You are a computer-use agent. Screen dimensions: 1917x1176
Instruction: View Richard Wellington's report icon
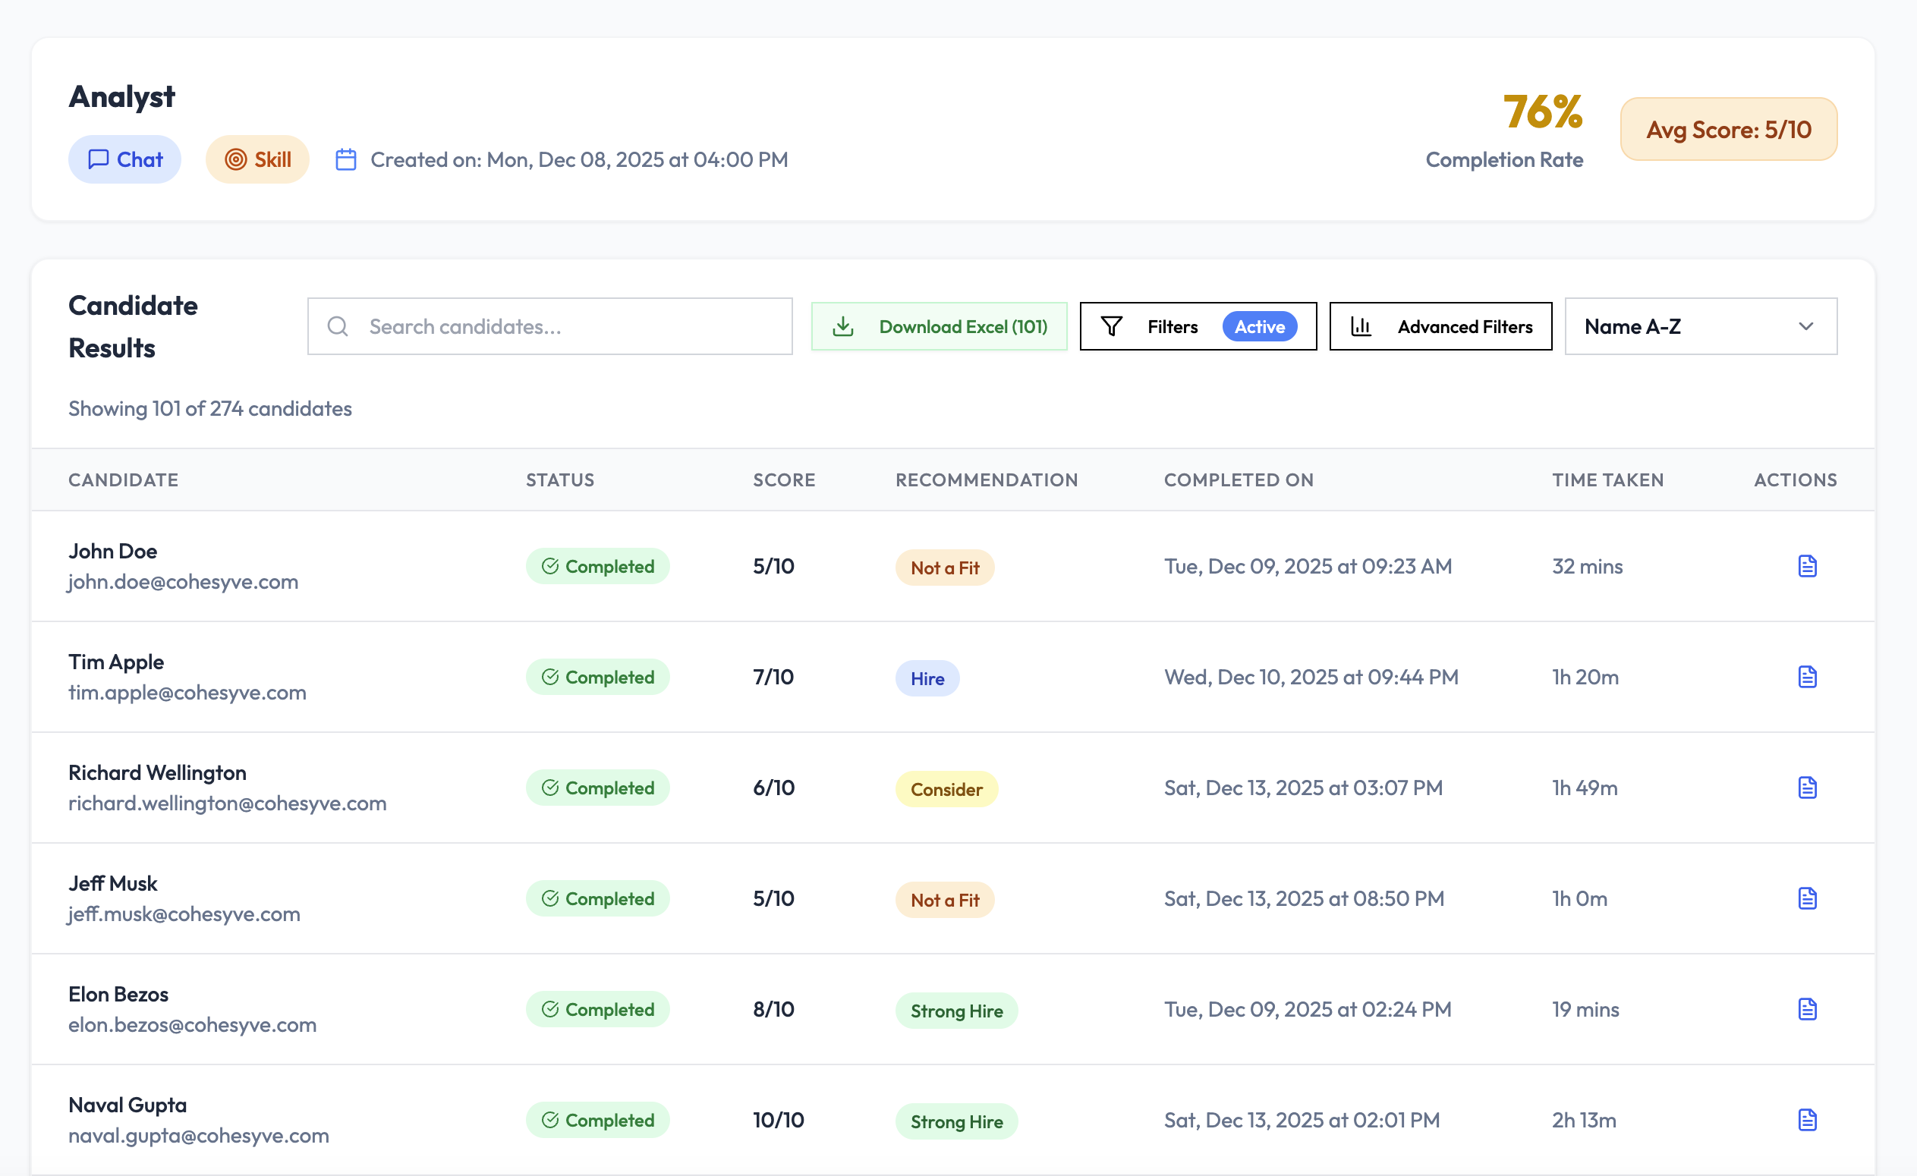(x=1806, y=787)
